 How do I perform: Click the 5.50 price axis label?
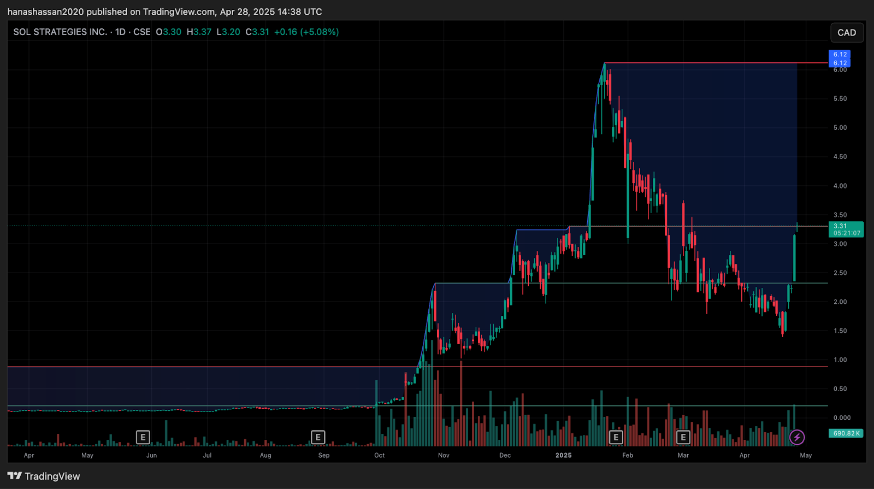(840, 99)
